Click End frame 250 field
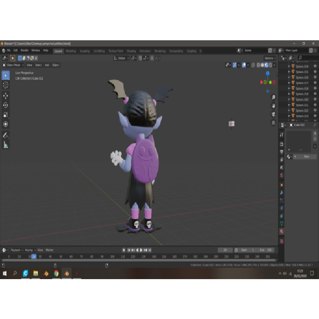The width and height of the screenshot is (319, 319). 265,250
